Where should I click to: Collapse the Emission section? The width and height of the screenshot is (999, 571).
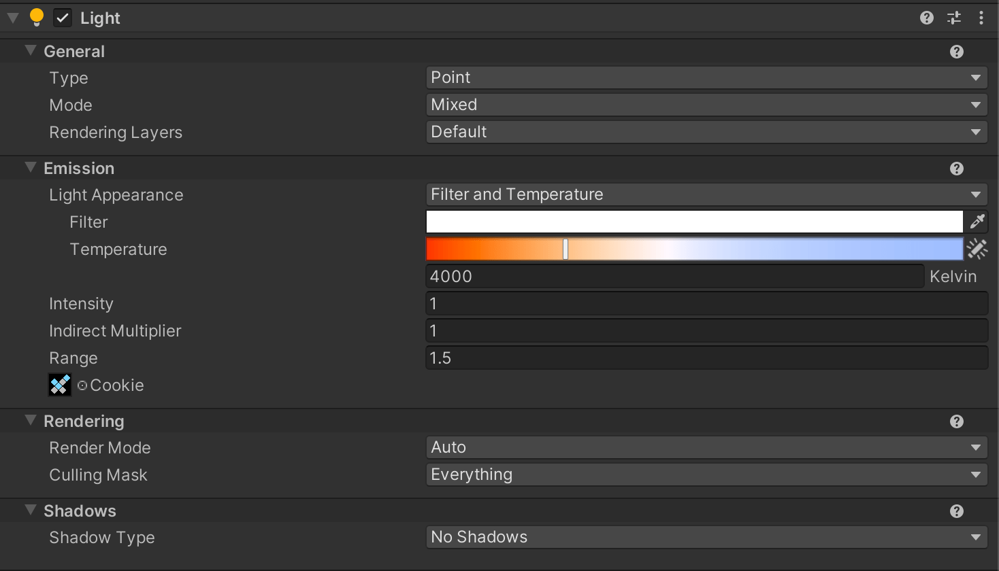click(x=30, y=168)
